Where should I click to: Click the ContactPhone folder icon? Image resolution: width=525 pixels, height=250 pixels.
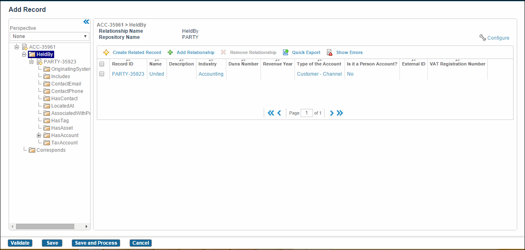(x=47, y=91)
